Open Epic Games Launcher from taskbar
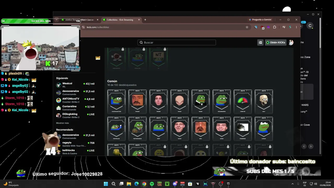This screenshot has height=188, width=334. click(228, 184)
